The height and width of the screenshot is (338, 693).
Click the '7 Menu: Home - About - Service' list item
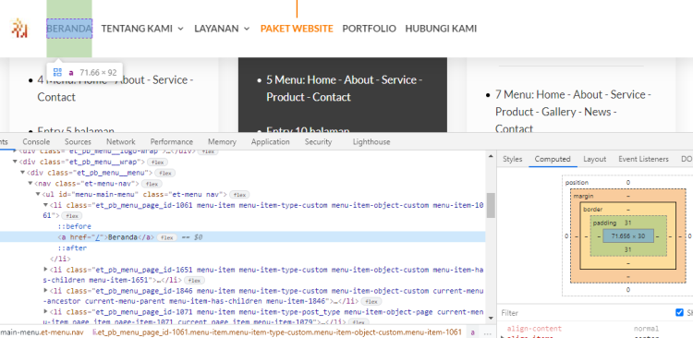[573, 112]
